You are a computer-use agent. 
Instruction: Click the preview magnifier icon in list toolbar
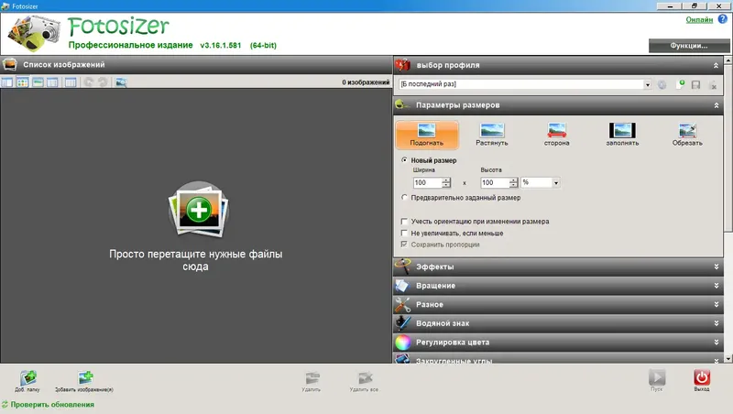[121, 82]
